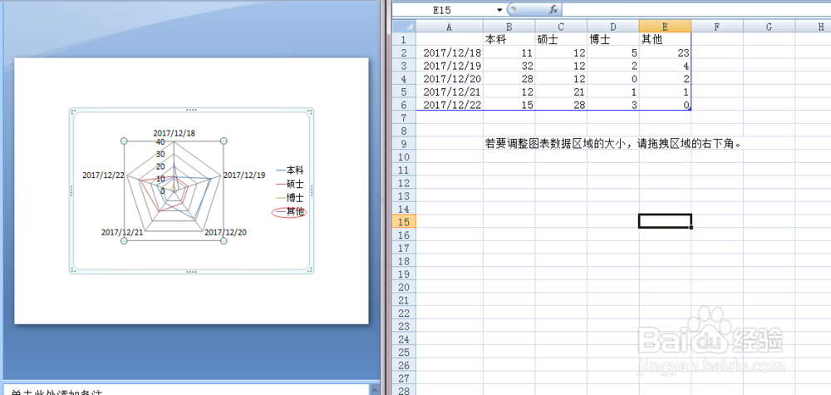Image resolution: width=831 pixels, height=395 pixels.
Task: Click cell containing 博士
Action: click(x=612, y=40)
